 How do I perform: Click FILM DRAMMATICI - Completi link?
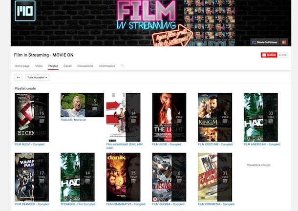[x=126, y=204]
